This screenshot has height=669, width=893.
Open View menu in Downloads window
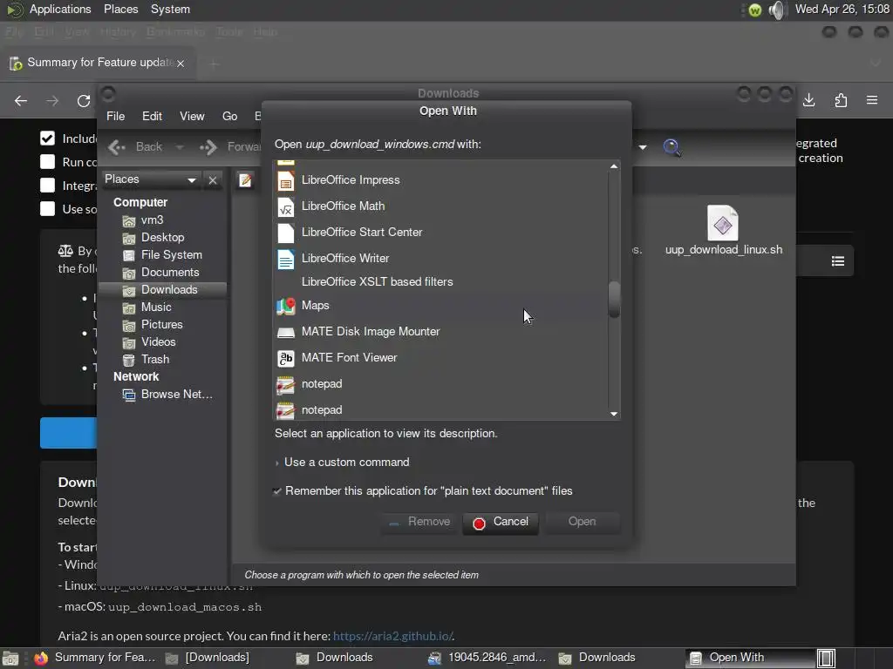coord(192,116)
